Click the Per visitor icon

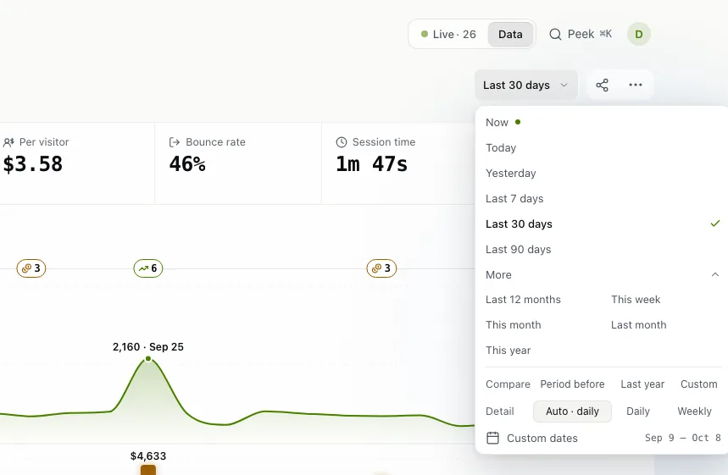(8, 142)
